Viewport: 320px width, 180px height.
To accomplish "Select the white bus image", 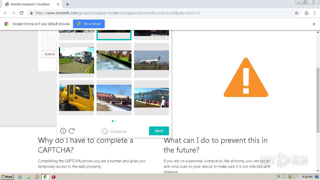I will coord(76,60).
